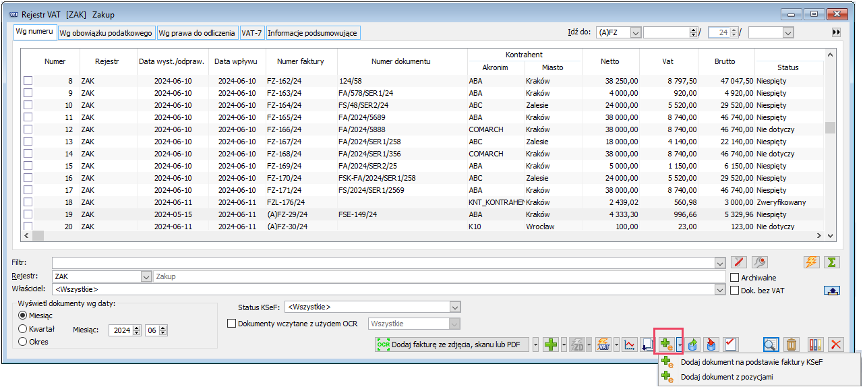Image resolution: width=865 pixels, height=389 pixels.
Task: Open the Rejestr ZAK dropdown
Action: pyautogui.click(x=146, y=277)
